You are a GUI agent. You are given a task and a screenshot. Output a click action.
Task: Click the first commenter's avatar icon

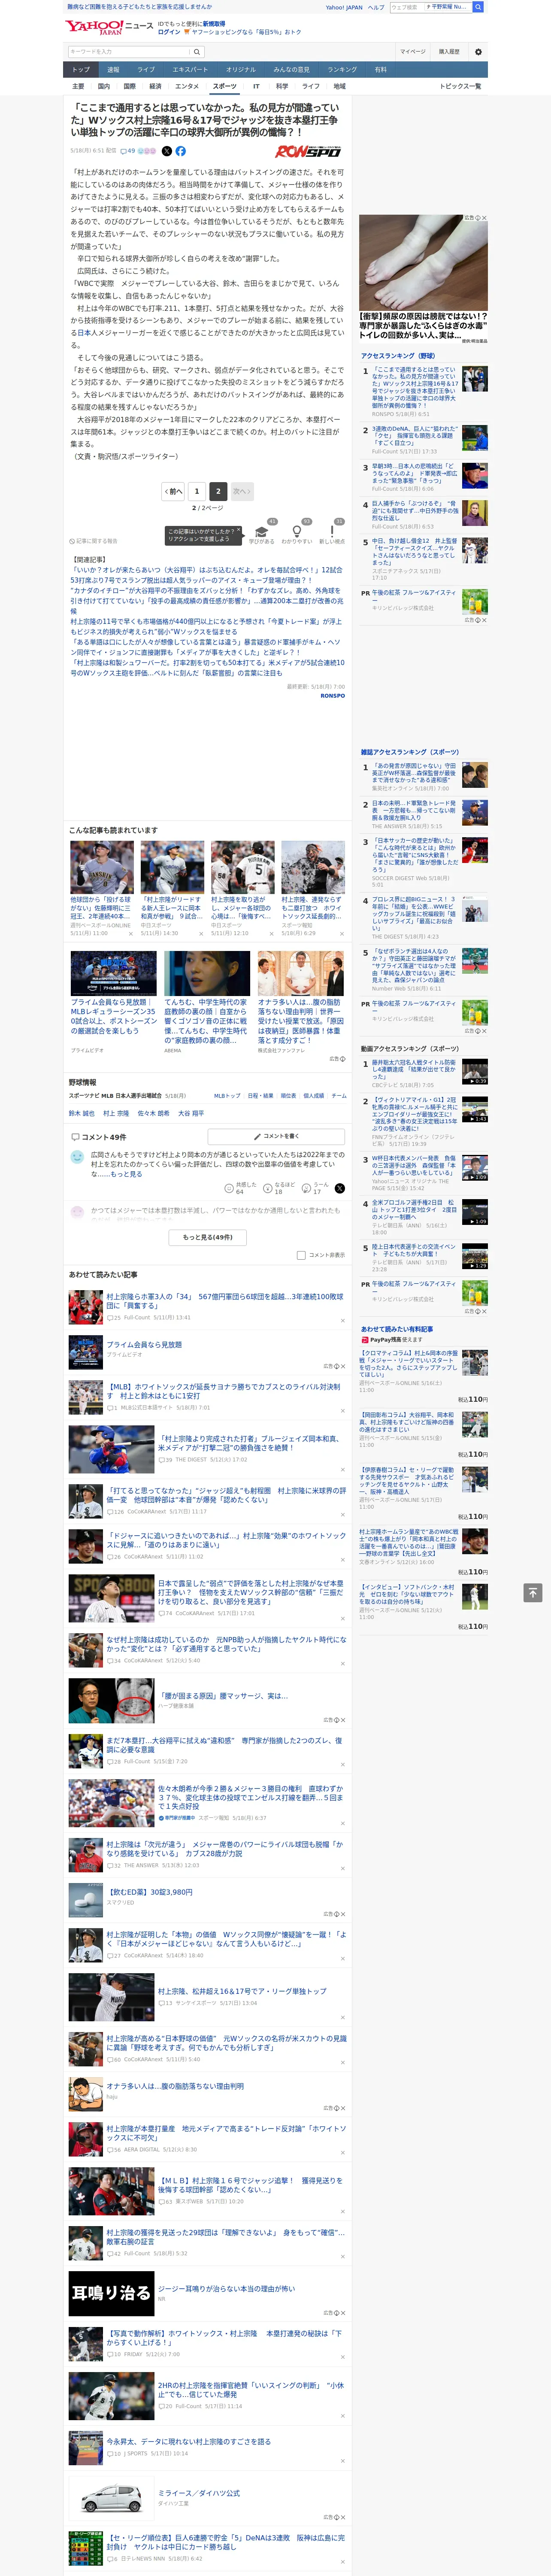click(78, 1156)
